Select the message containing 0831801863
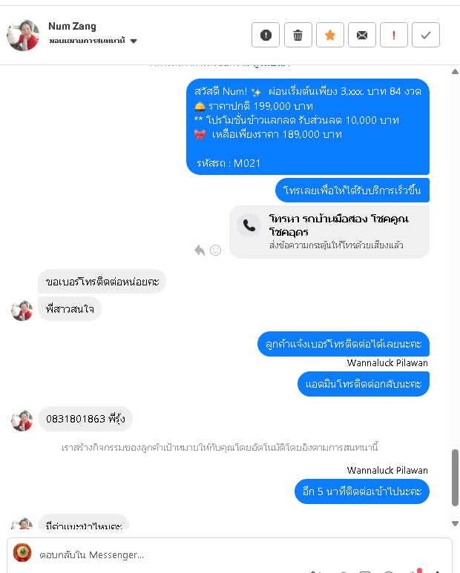This screenshot has width=460, height=573. 85,419
